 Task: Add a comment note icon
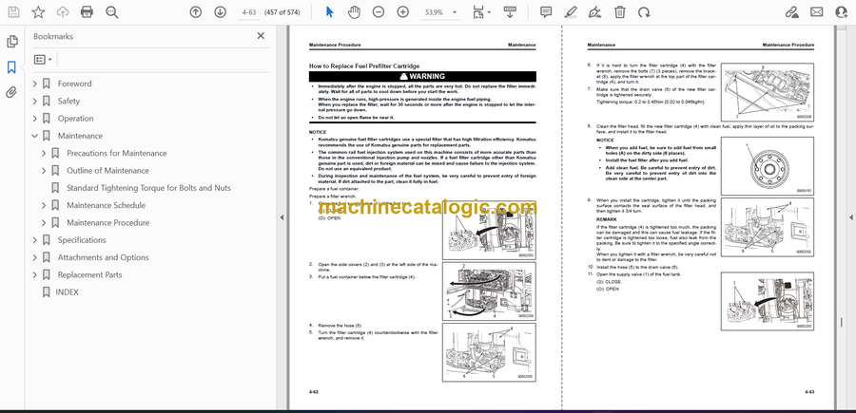(546, 12)
